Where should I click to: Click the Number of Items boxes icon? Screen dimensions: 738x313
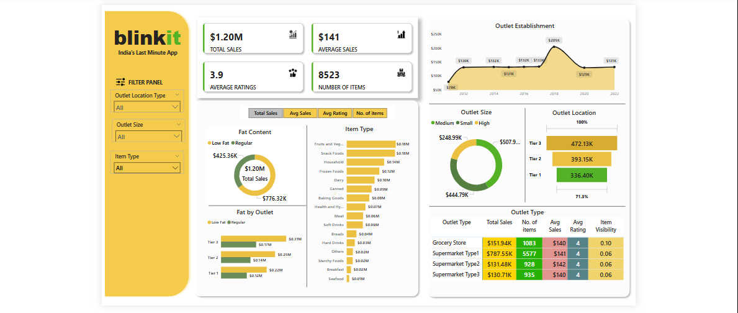(402, 73)
